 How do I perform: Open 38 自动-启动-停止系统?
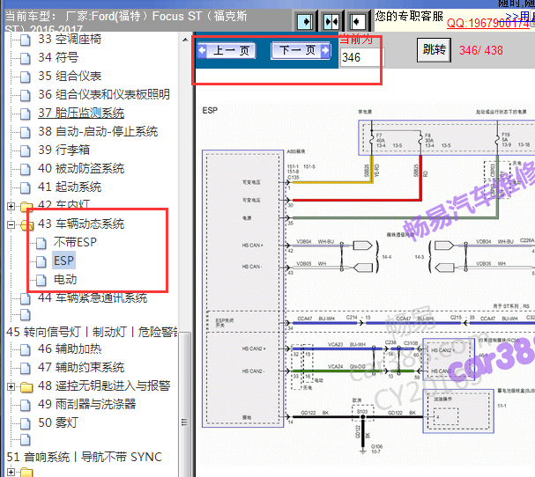98,131
